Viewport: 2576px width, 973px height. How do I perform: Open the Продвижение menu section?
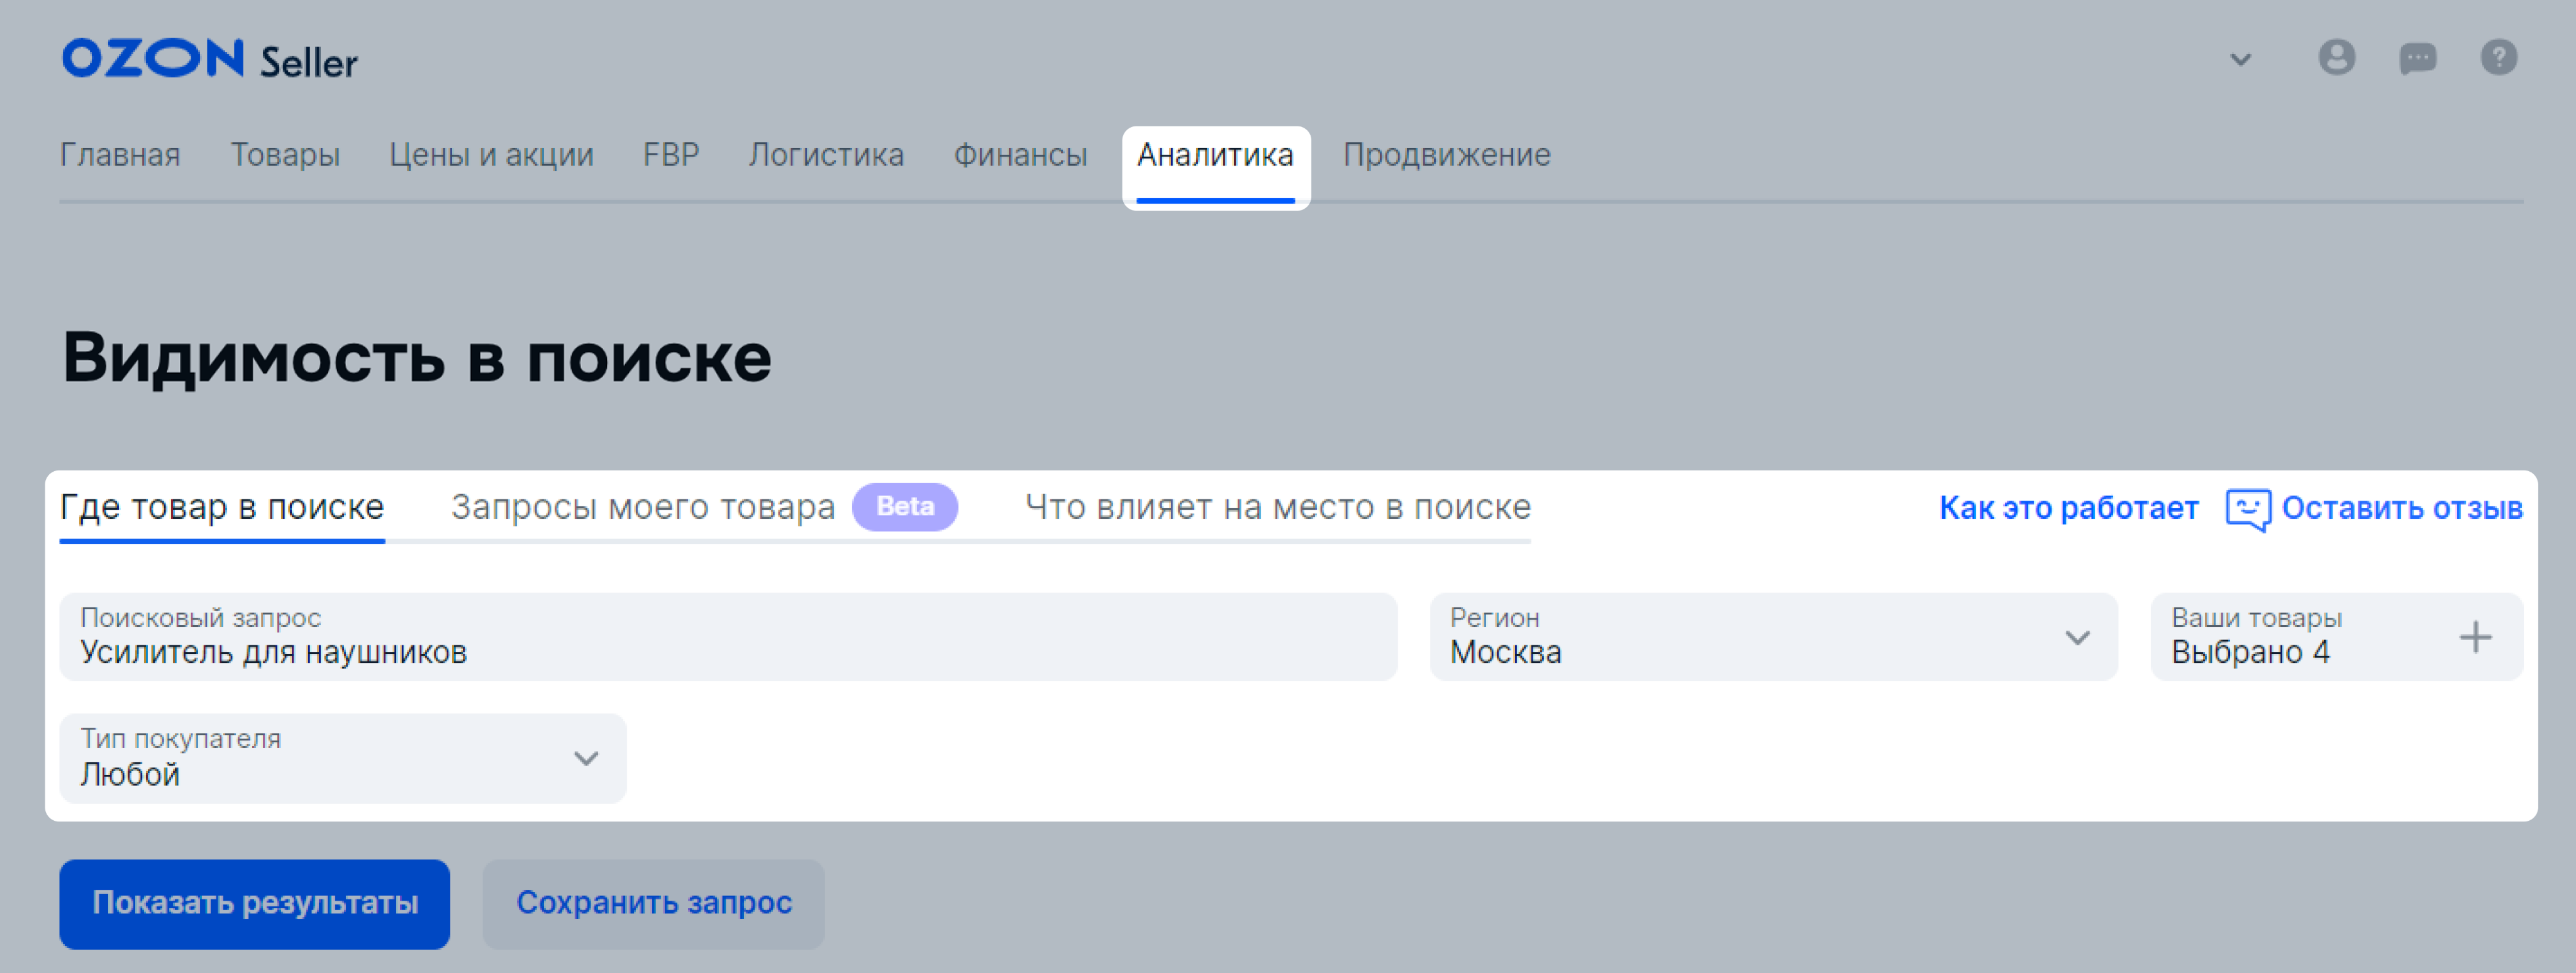(1446, 156)
